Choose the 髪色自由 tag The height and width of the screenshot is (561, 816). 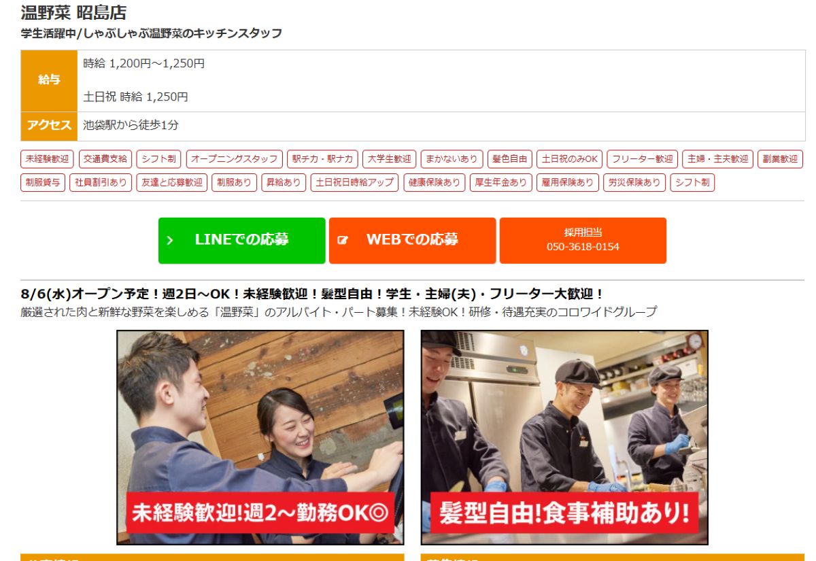pos(509,159)
